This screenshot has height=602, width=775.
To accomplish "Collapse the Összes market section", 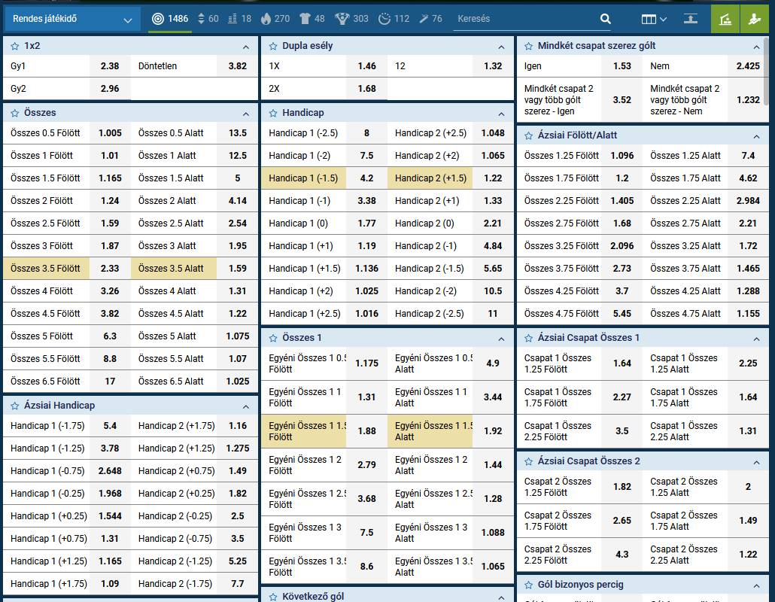I will click(245, 114).
